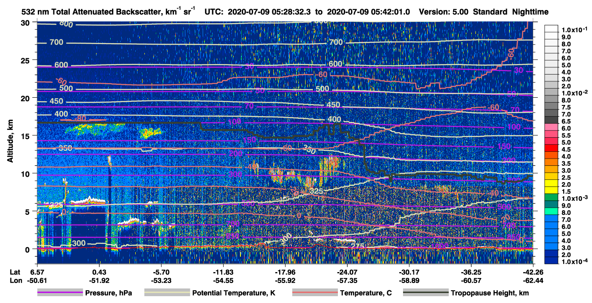Click the altitude axis tick label 15
Image resolution: width=592 pixels, height=303 pixels.
pyautogui.click(x=26, y=135)
